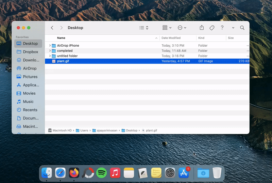Click the Share toolbar icon
The image size is (272, 183).
(202, 28)
